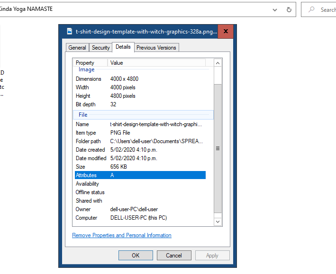The image size is (336, 274).
Task: Click the Details tab
Action: pos(123,47)
